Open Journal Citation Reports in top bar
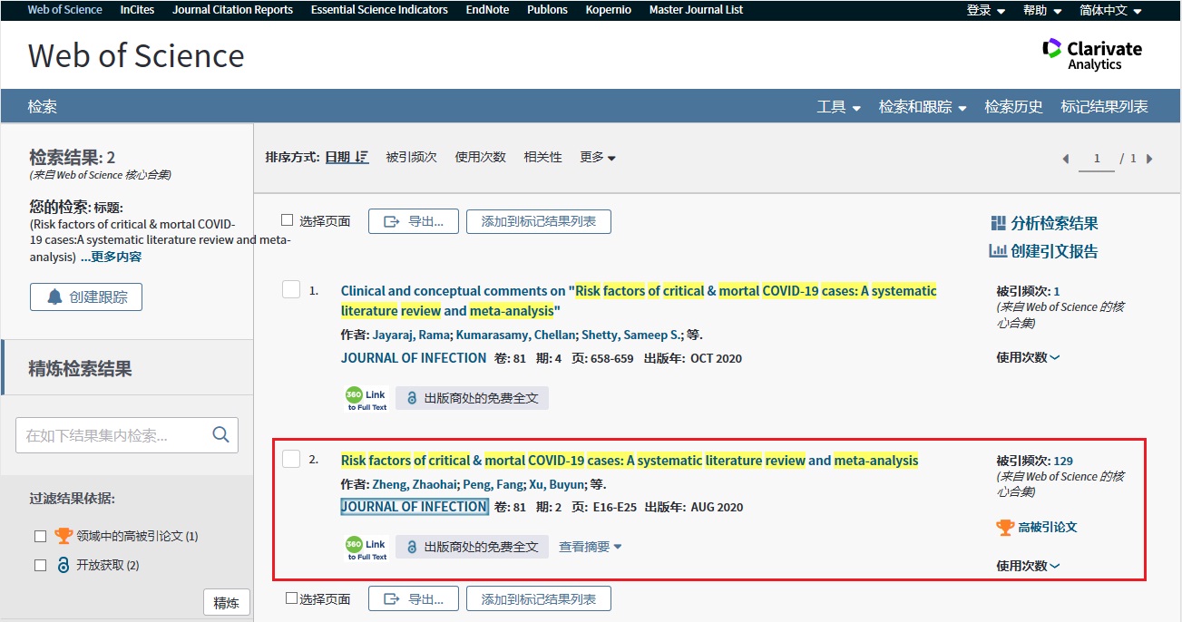This screenshot has width=1182, height=622. click(232, 10)
